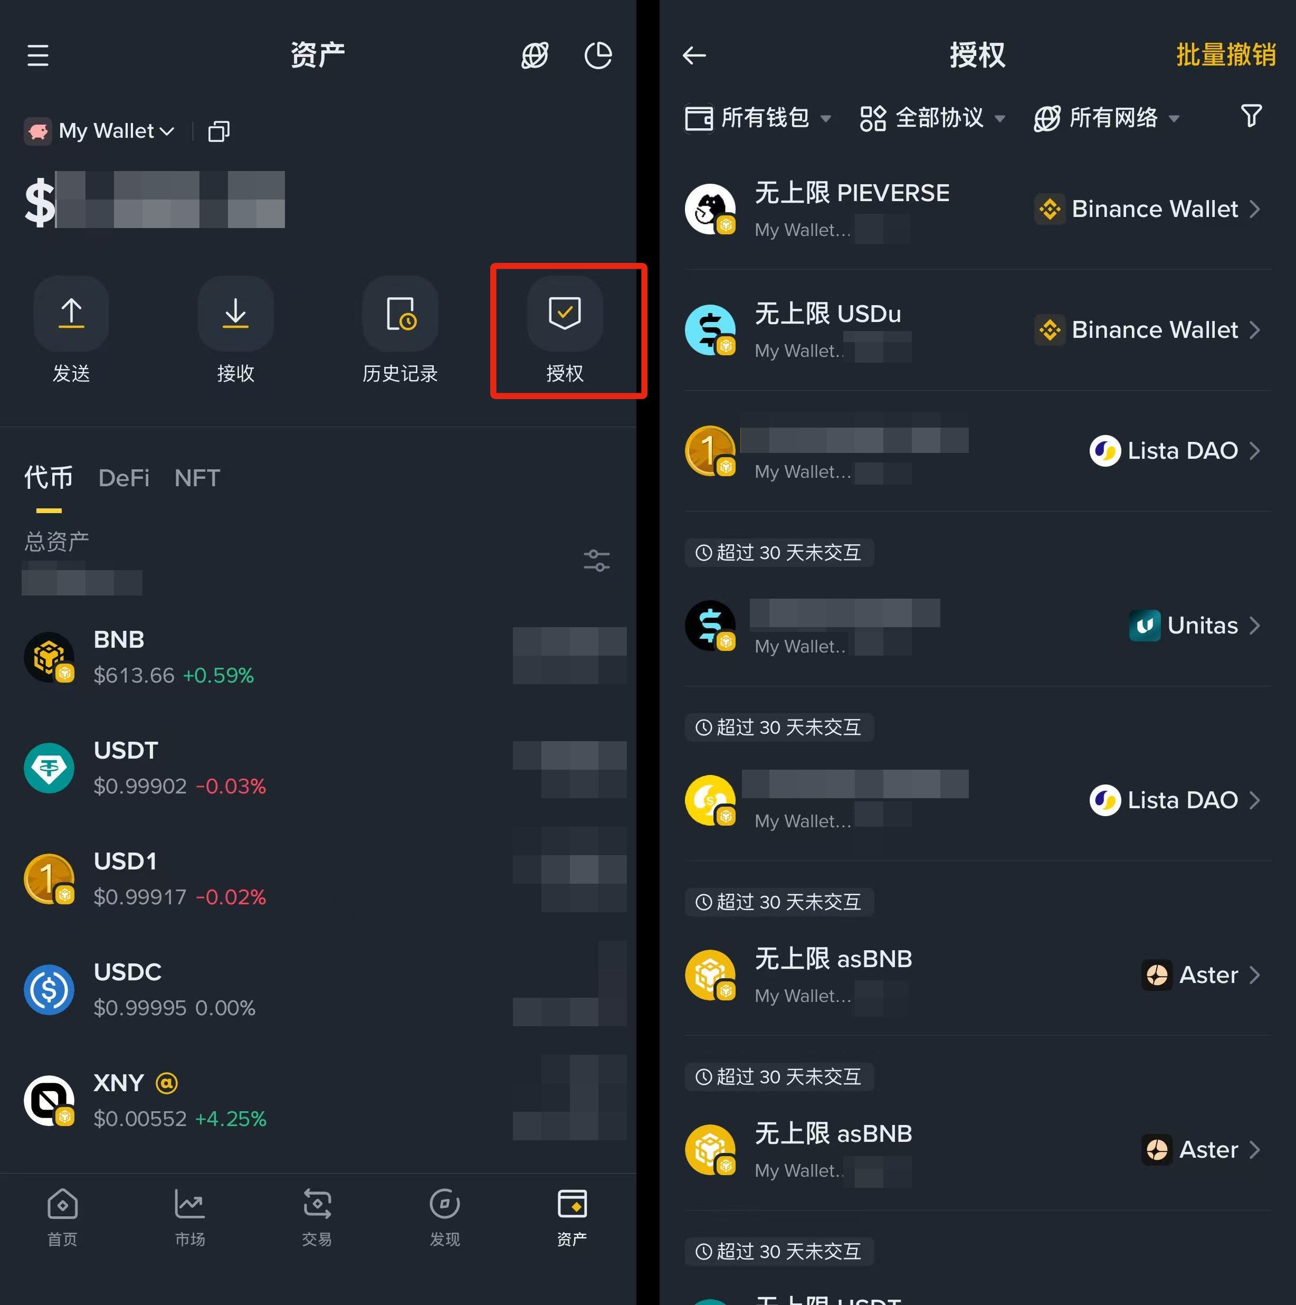Click the funnel filter icon on approvals page
Image resolution: width=1296 pixels, height=1305 pixels.
pyautogui.click(x=1252, y=116)
